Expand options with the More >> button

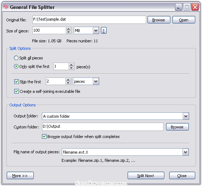20,176
